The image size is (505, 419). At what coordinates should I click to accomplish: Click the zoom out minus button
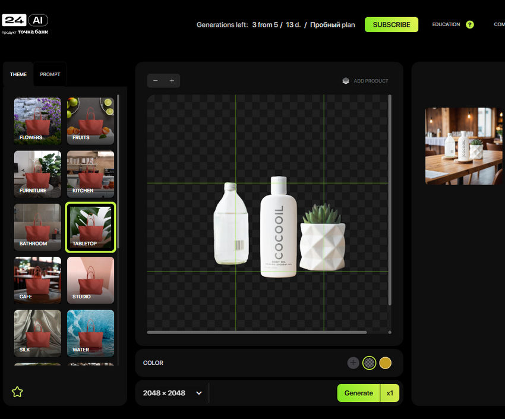[155, 80]
